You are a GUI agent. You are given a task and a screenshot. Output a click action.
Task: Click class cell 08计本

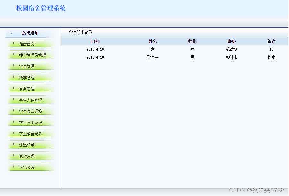(232, 58)
